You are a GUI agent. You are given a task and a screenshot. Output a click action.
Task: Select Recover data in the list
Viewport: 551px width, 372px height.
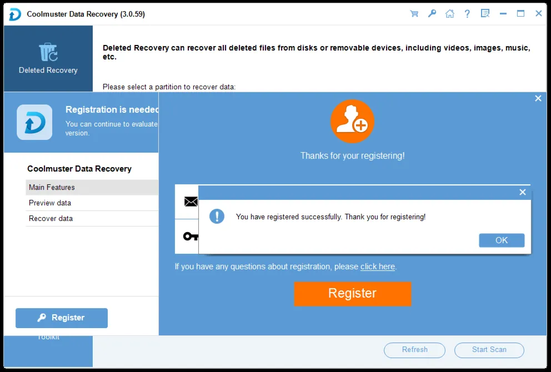coord(92,219)
